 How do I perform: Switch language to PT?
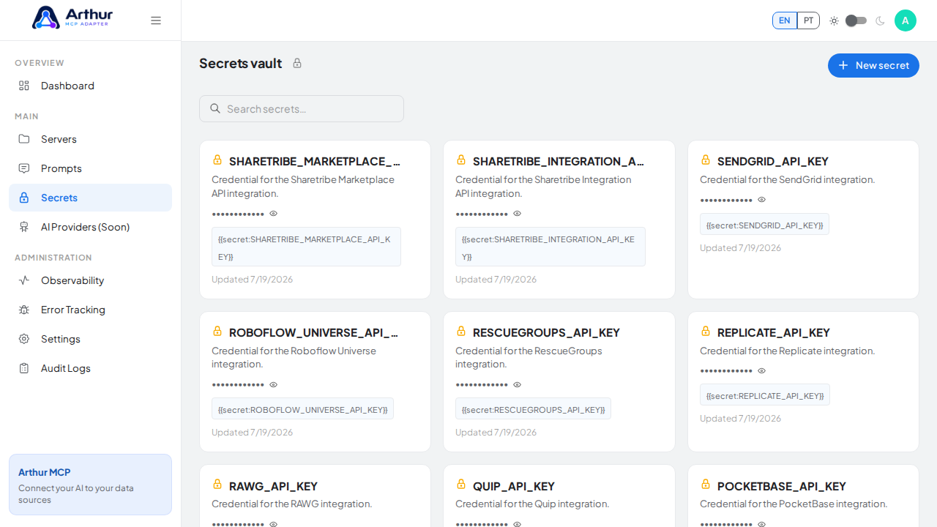coord(808,20)
